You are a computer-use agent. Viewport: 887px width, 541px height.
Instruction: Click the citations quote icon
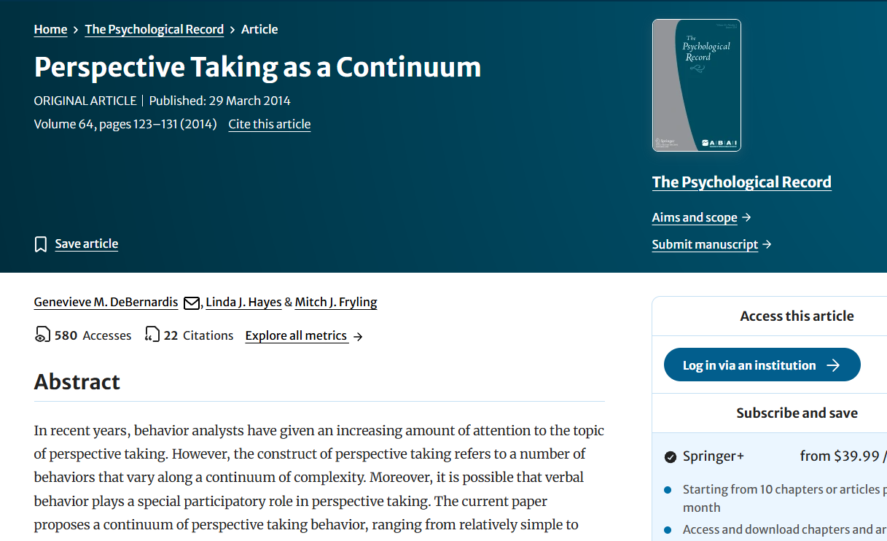(152, 335)
